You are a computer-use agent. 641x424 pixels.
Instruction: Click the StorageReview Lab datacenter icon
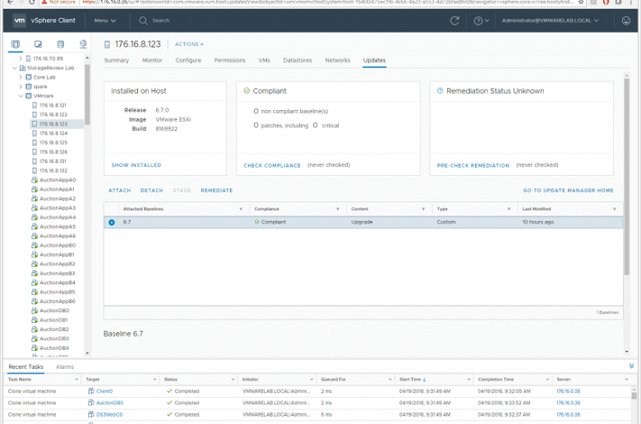(22, 68)
